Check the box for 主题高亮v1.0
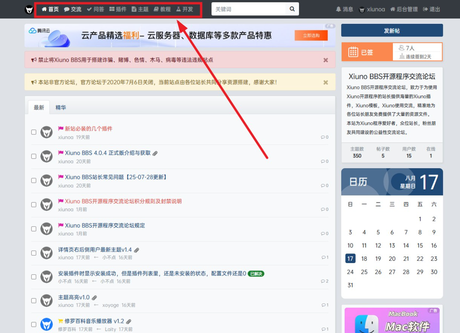Image resolution: width=460 pixels, height=333 pixels. coord(34,301)
